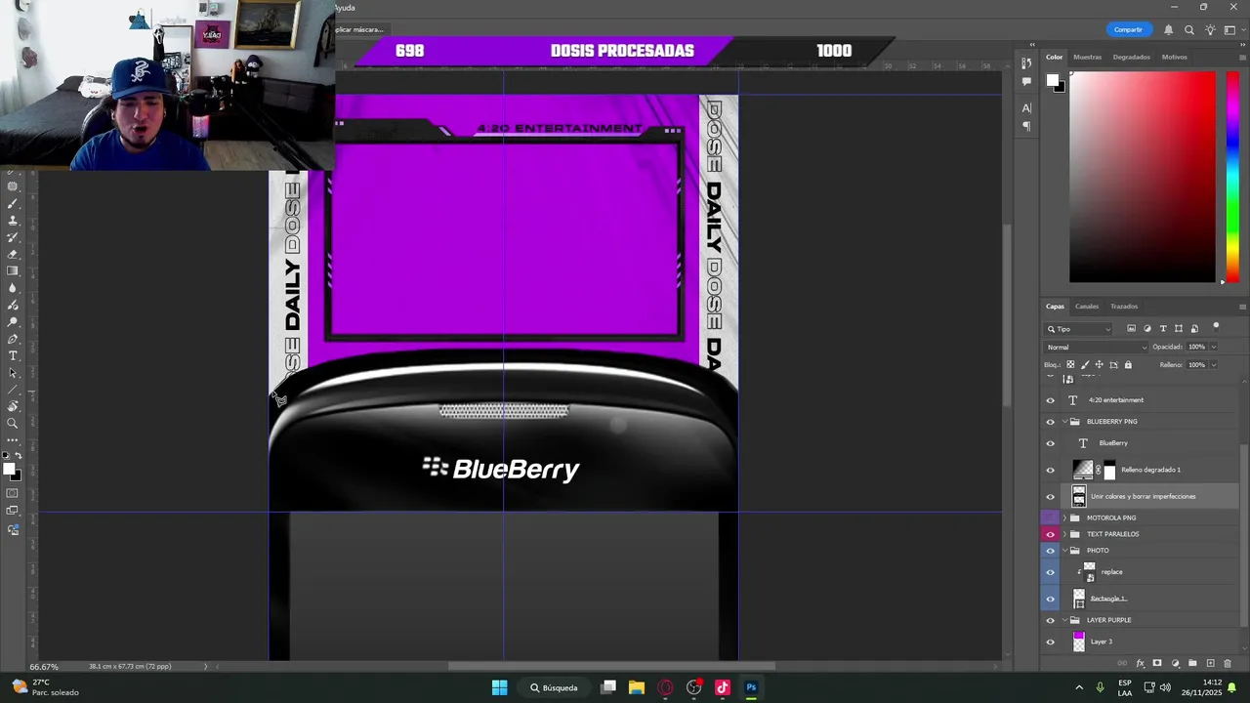This screenshot has height=703, width=1250.
Task: Switch to the Motivos tab
Action: tap(1174, 57)
